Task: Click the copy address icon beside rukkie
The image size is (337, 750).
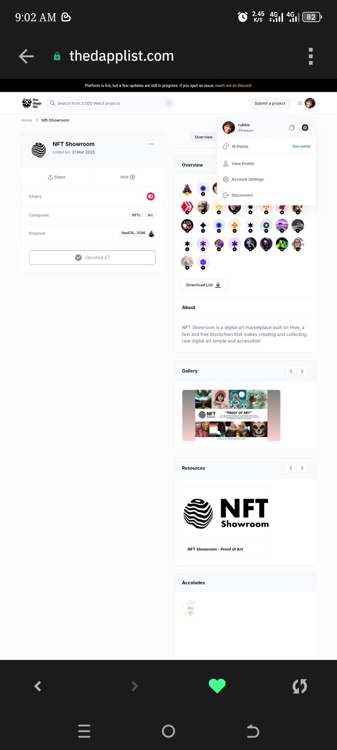Action: tap(292, 127)
